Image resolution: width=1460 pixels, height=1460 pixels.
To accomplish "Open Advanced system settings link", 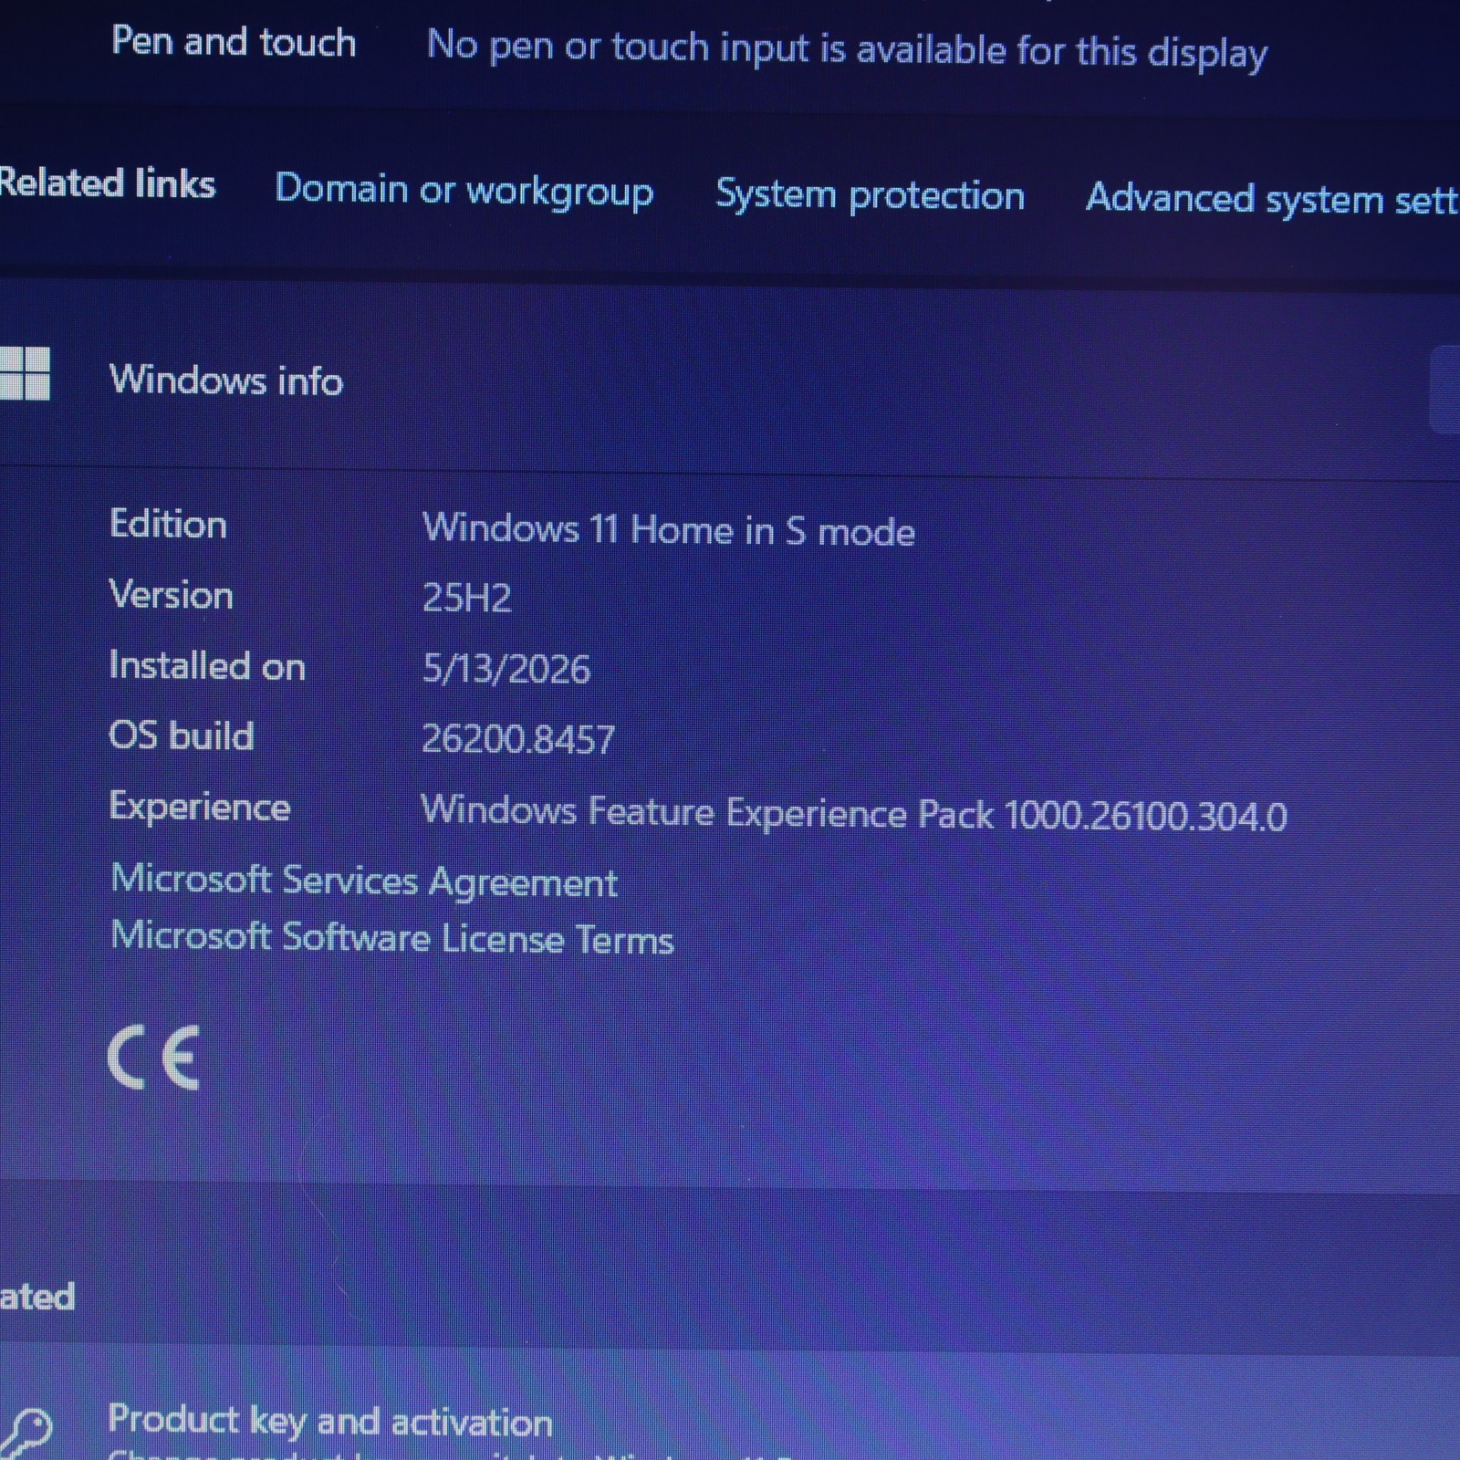I will tap(1272, 199).
